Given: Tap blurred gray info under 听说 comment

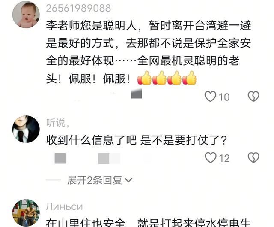Looking at the screenshot, I should point(87,158).
